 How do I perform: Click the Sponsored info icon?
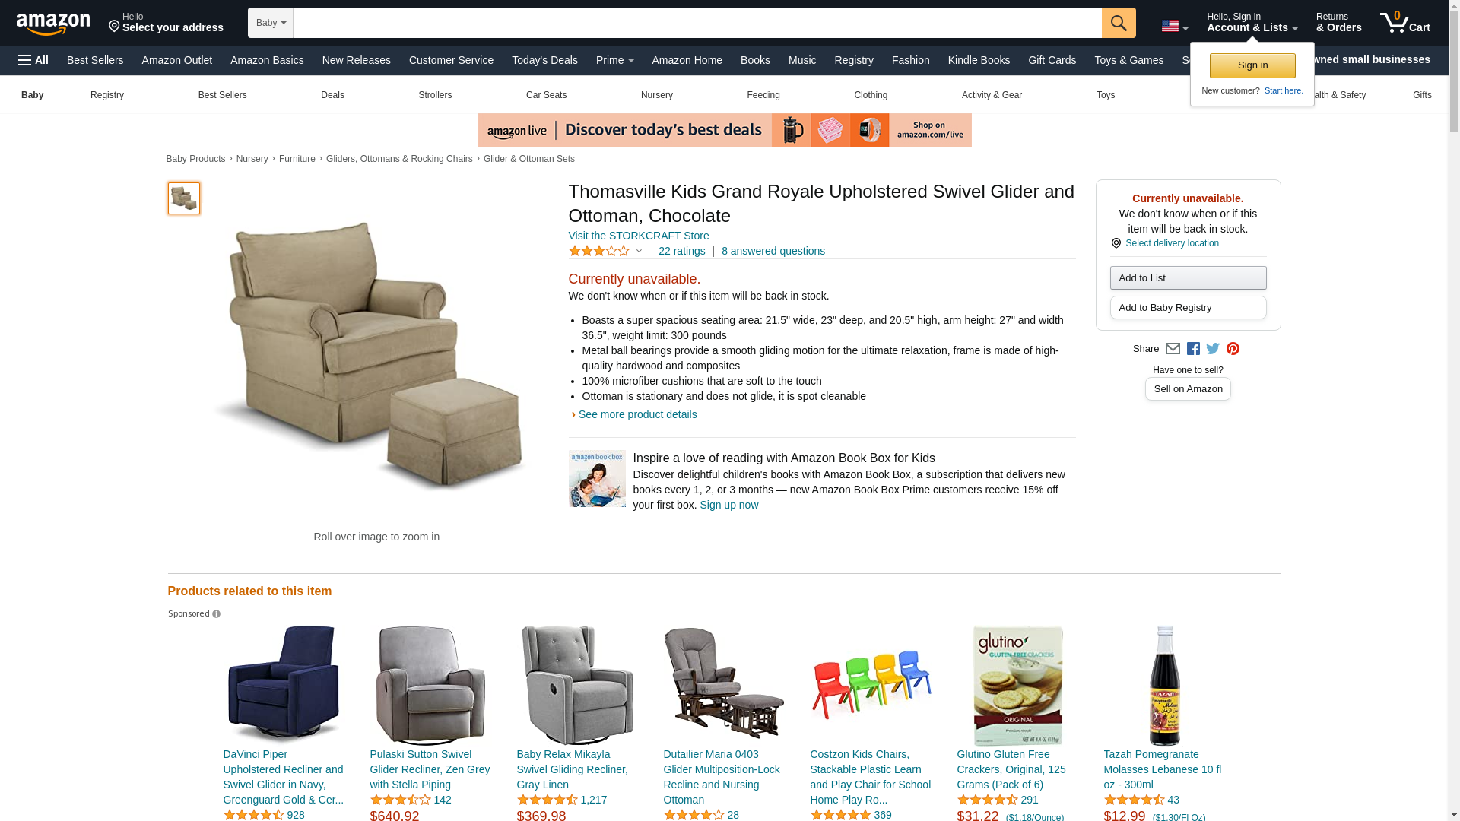tap(216, 614)
